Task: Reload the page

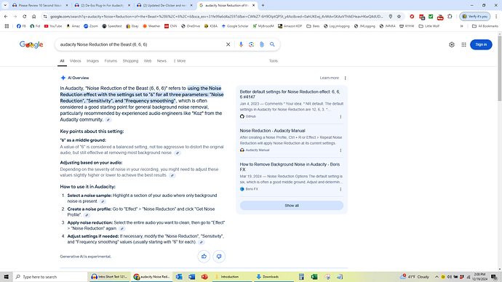Action: point(24,16)
